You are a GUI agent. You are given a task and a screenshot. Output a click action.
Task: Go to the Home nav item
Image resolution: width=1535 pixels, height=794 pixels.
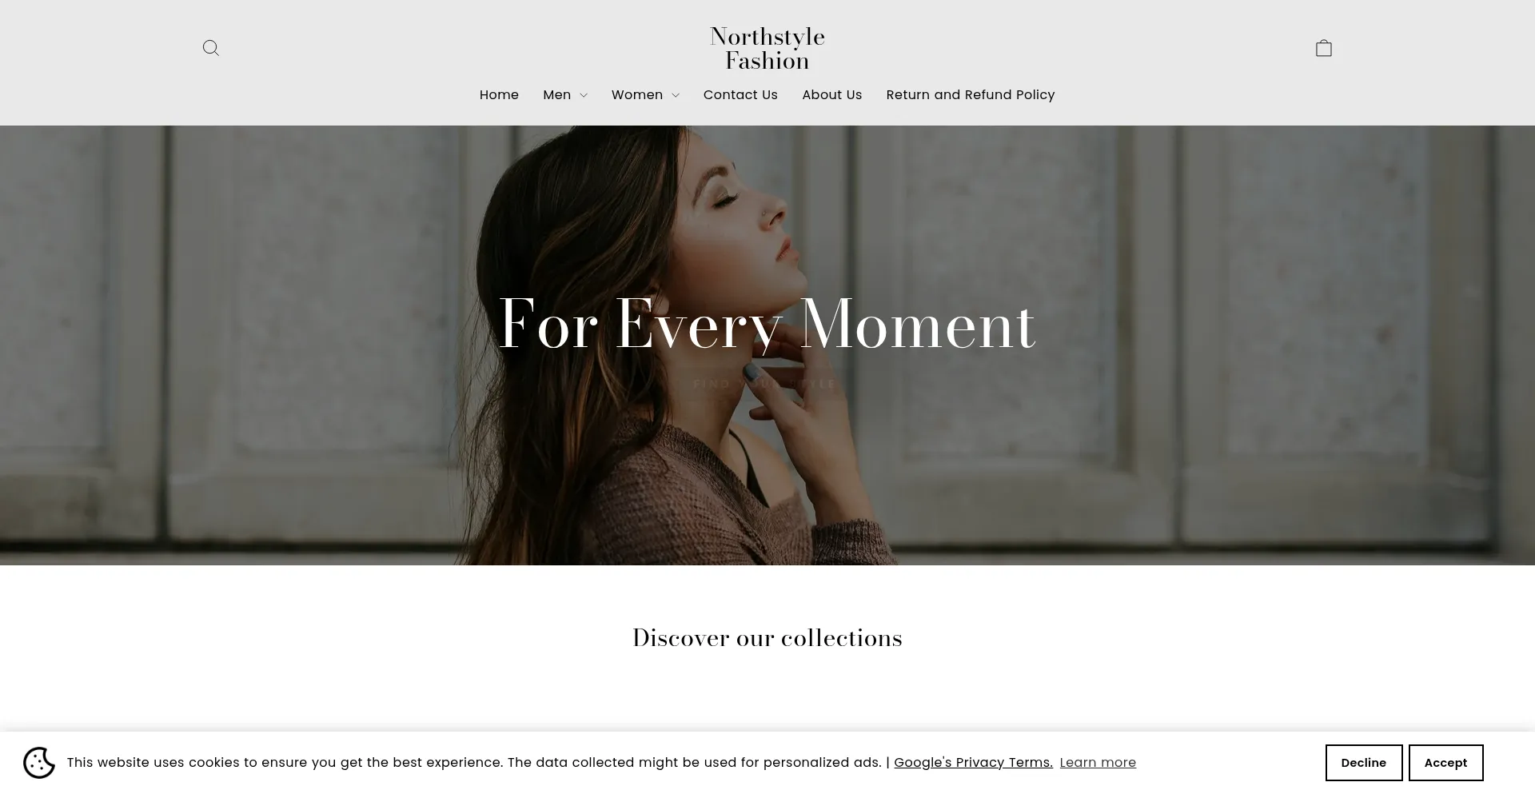pyautogui.click(x=499, y=94)
